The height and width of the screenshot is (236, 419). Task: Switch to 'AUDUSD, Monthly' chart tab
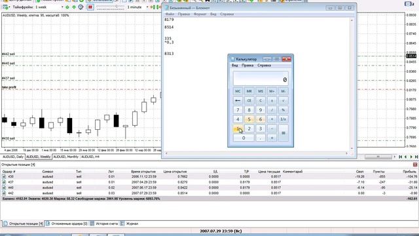point(65,157)
